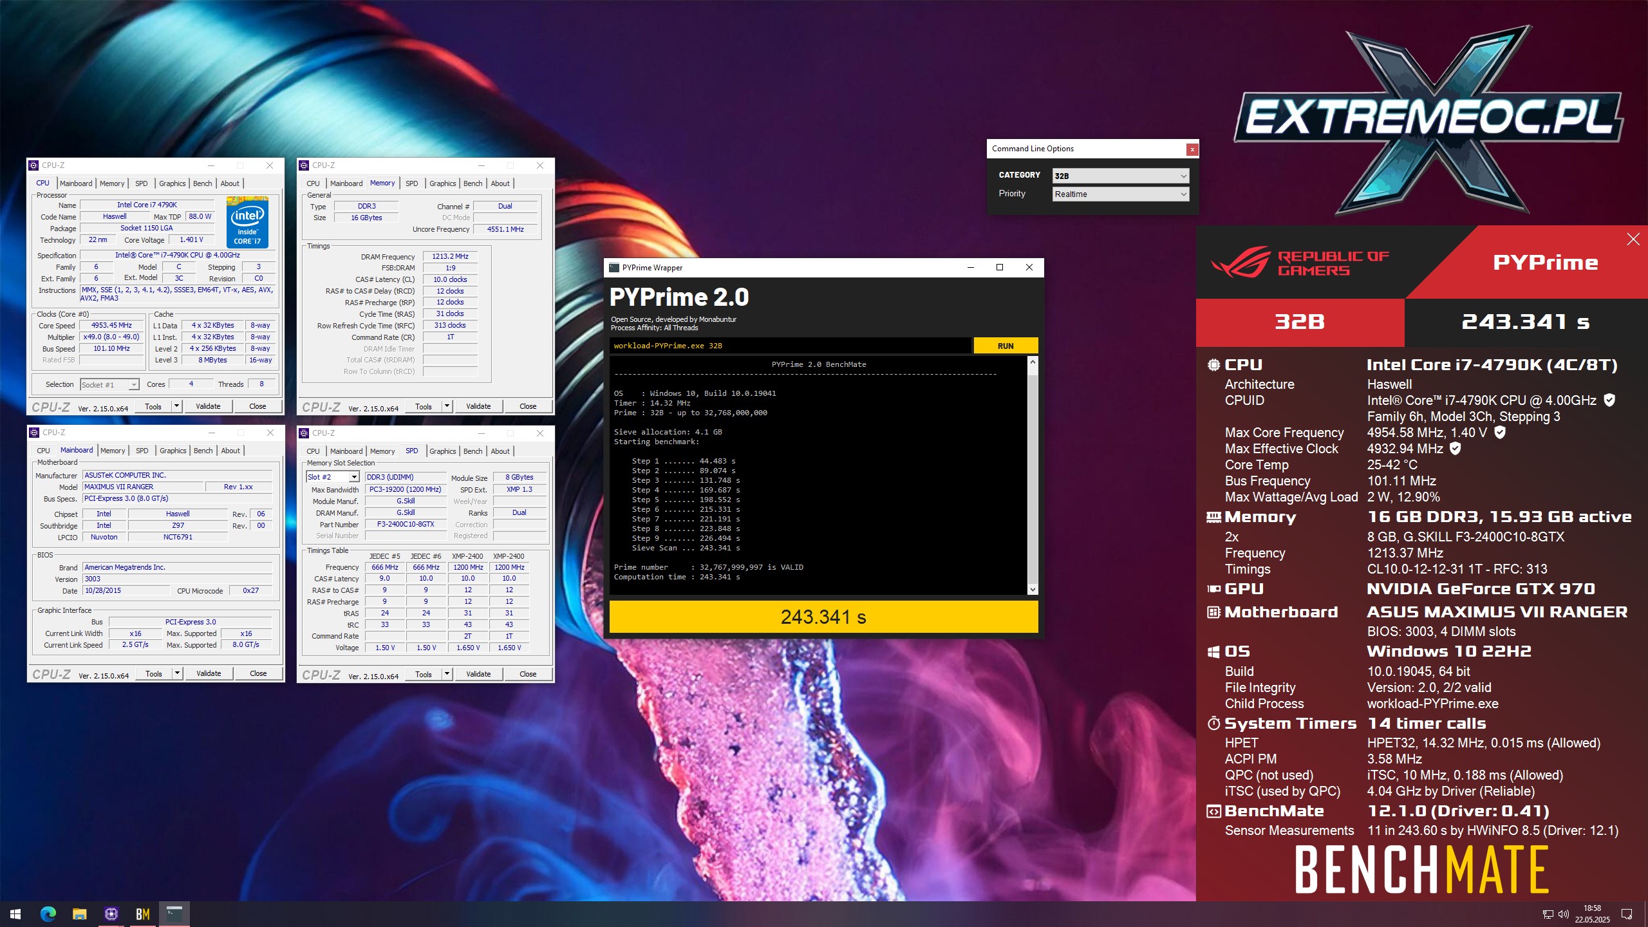Expand the Tools arrow in the SPD tab window
Viewport: 1648px width, 927px height.
tap(447, 674)
